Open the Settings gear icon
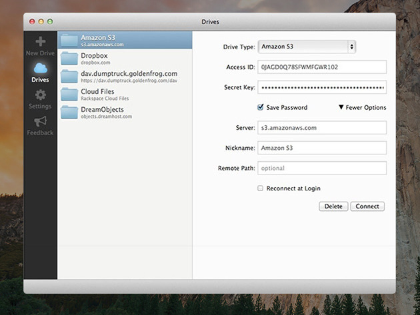Viewport: 420px width, 315px height. pos(41,95)
